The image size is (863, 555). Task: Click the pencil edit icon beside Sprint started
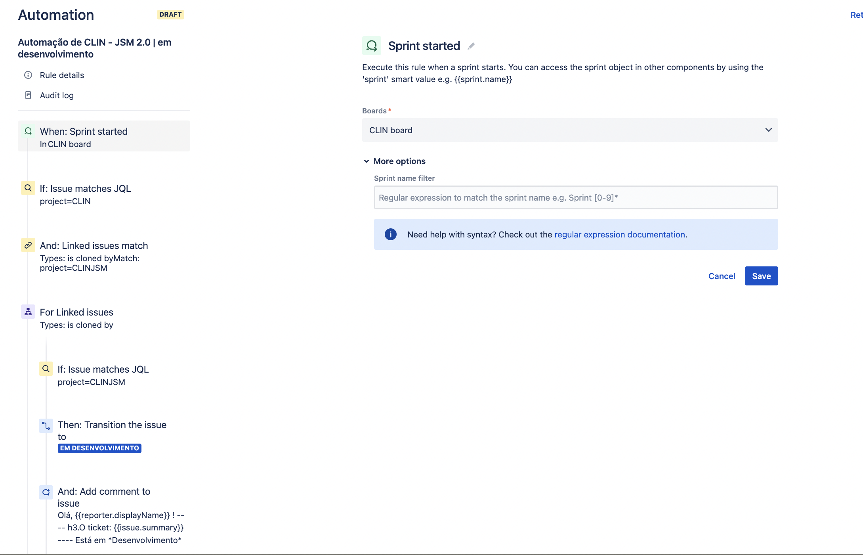click(471, 46)
